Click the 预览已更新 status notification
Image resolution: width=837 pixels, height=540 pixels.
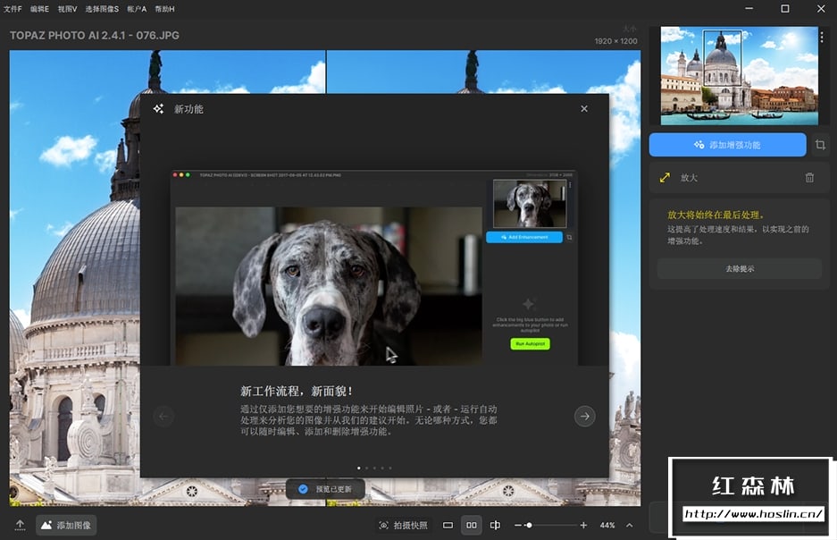coord(325,489)
